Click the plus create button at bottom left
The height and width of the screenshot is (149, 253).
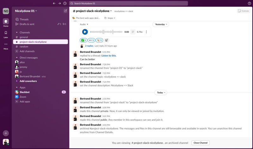pos(6,133)
